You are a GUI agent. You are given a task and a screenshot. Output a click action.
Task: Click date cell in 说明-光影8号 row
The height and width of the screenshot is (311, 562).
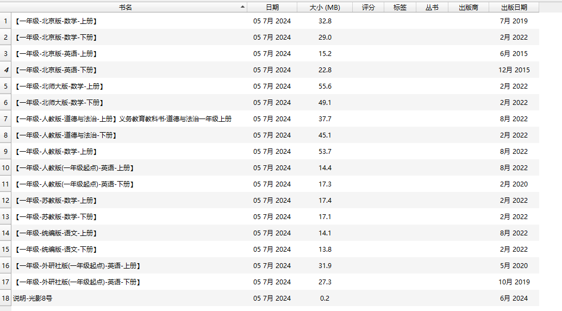pyautogui.click(x=272, y=298)
